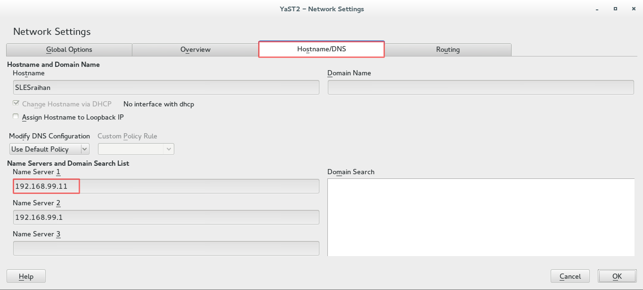This screenshot has height=290, width=643.
Task: Go to the Routing tab
Action: (448, 49)
